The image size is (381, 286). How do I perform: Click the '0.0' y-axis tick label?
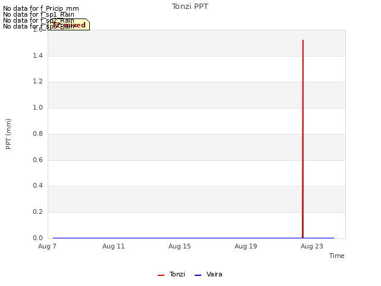point(38,238)
